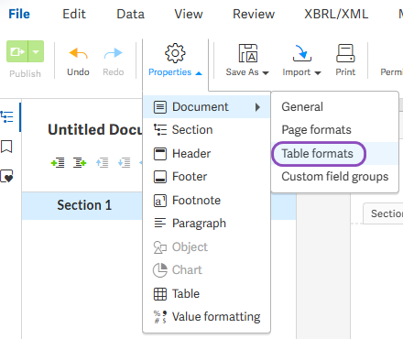Open the File menu
This screenshot has width=403, height=339.
click(x=19, y=14)
